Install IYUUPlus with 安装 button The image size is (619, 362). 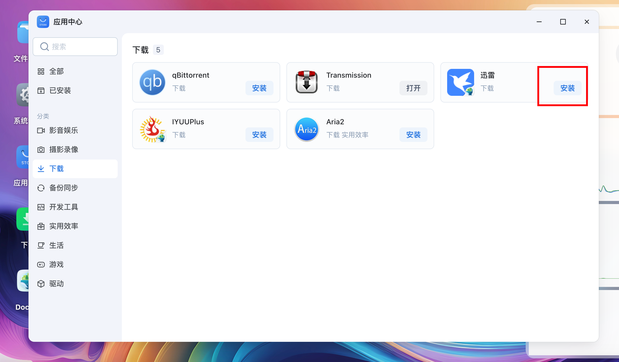[x=259, y=135]
